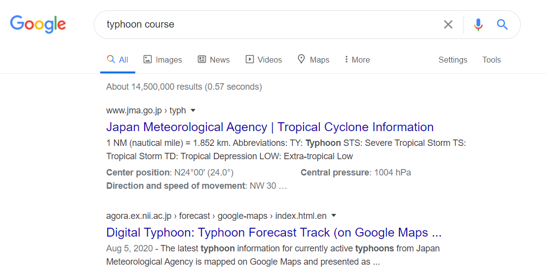The height and width of the screenshot is (277, 547).
Task: Click the News tab newspaper icon
Action: point(202,59)
